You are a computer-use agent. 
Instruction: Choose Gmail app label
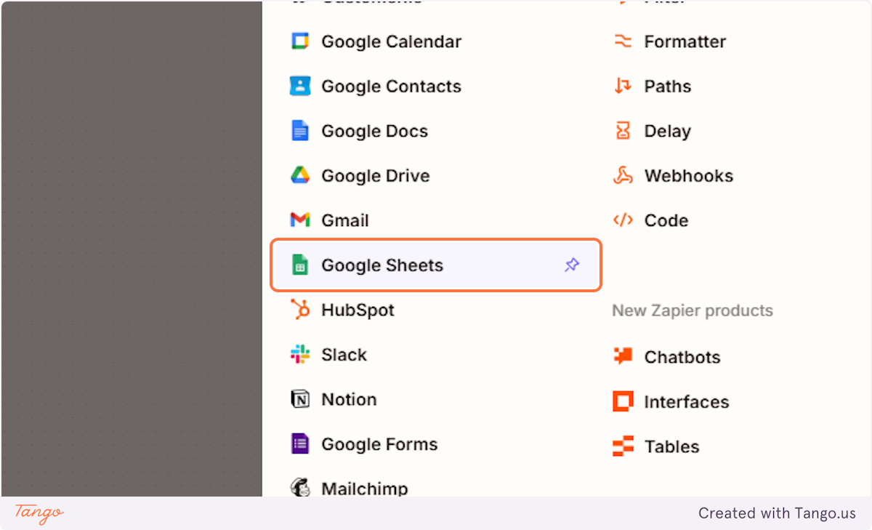click(344, 220)
